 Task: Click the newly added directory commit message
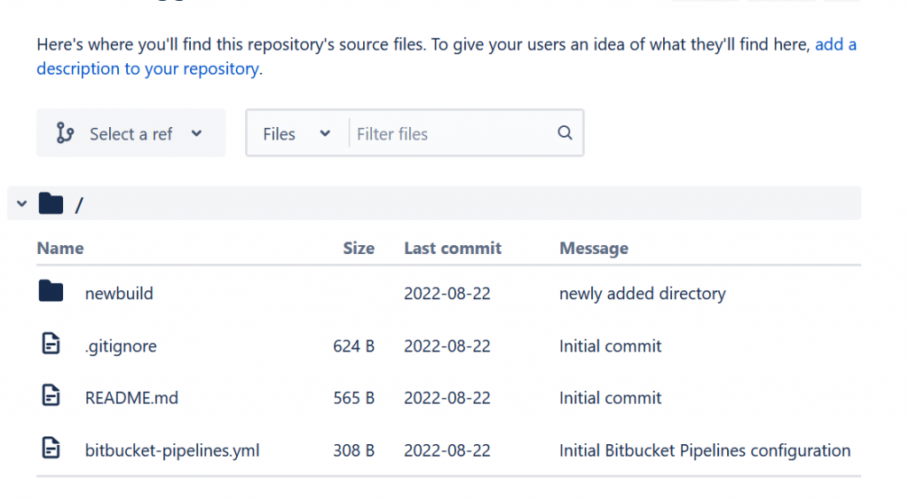tap(643, 293)
